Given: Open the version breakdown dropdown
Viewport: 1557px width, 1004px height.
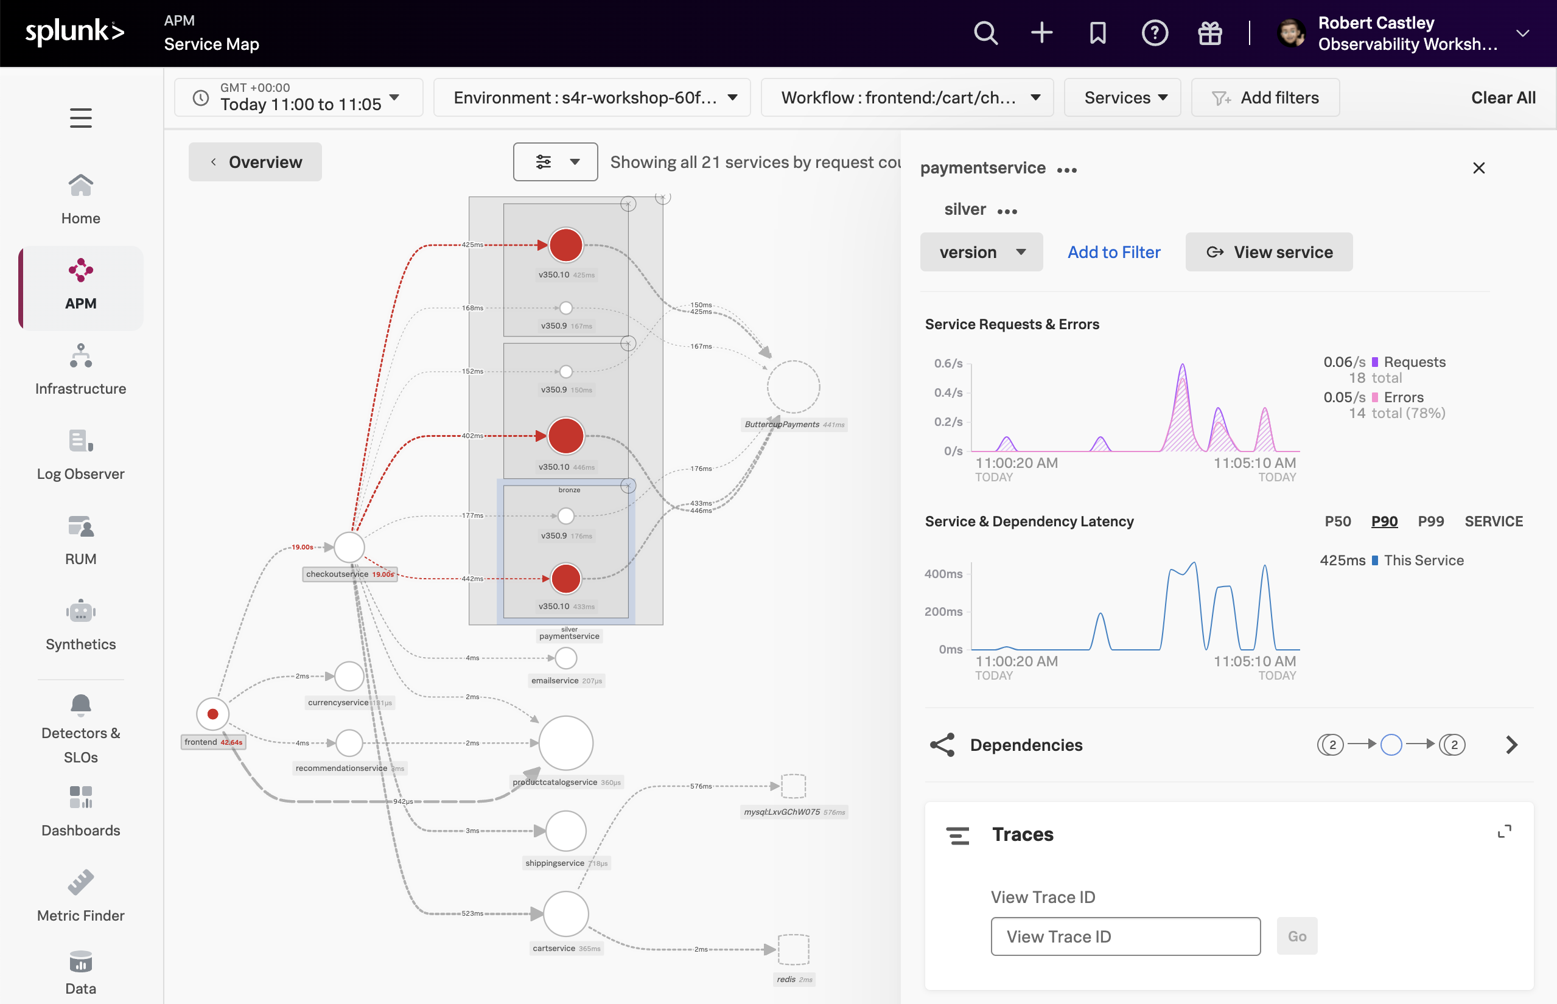Looking at the screenshot, I should 981,253.
